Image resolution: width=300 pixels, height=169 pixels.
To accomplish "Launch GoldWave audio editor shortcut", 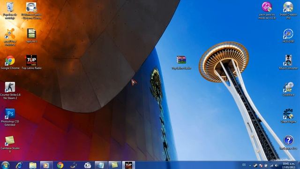I will [x=288, y=89].
